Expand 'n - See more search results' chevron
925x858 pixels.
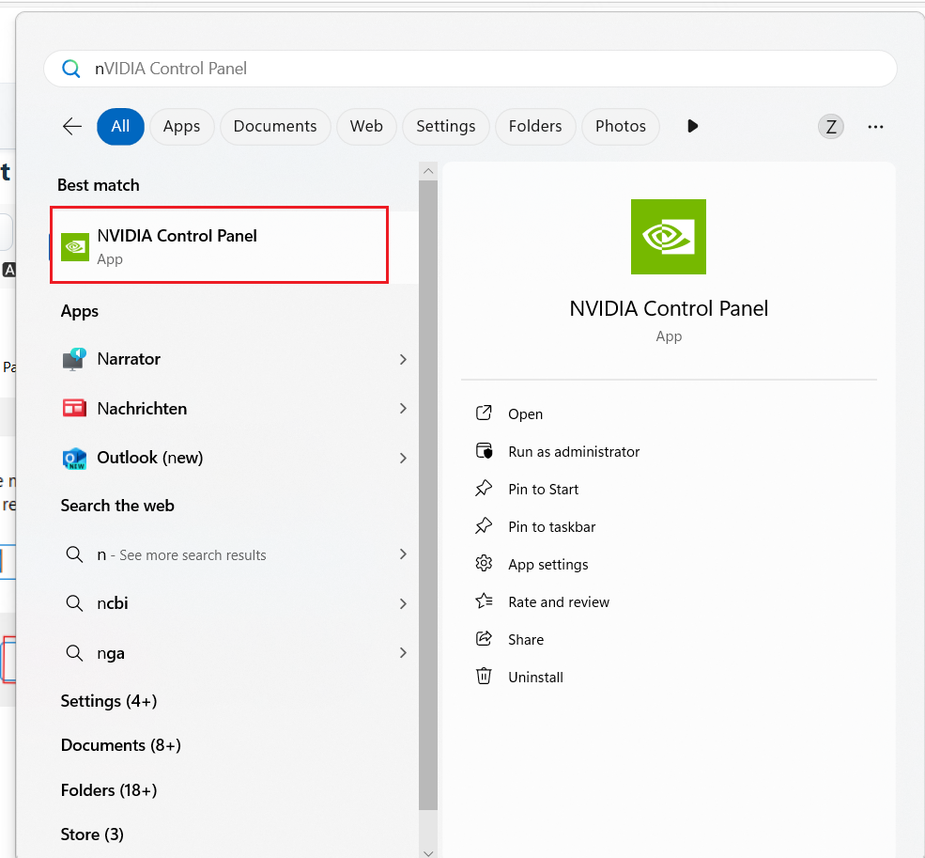[403, 554]
